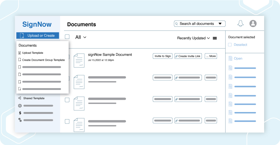Screen dimensions: 280x145
Task: Open the notifications bell icon
Action: [x=240, y=24]
